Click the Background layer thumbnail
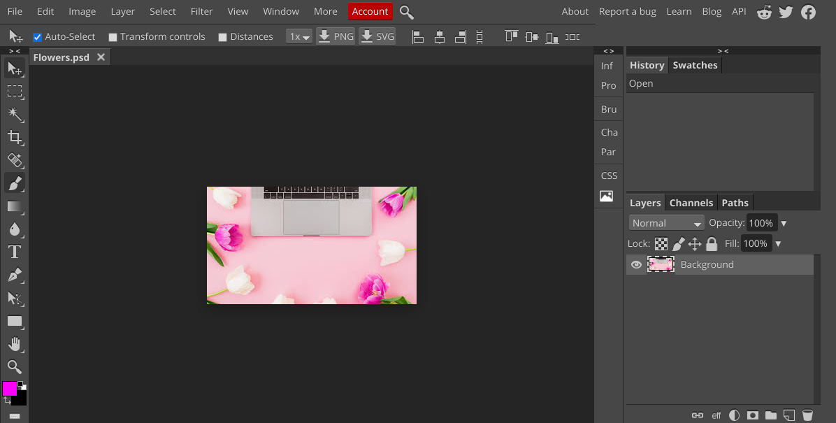The width and height of the screenshot is (836, 423). tap(661, 264)
